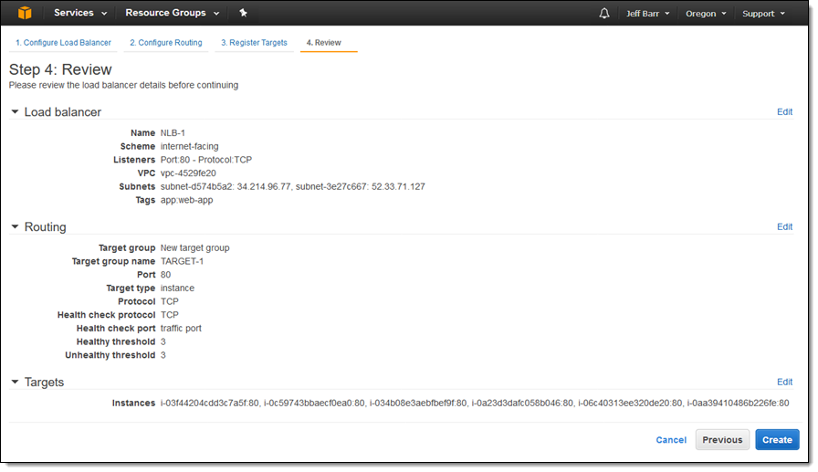818x472 pixels.
Task: Go to Configure Load Balancer step
Action: click(63, 43)
